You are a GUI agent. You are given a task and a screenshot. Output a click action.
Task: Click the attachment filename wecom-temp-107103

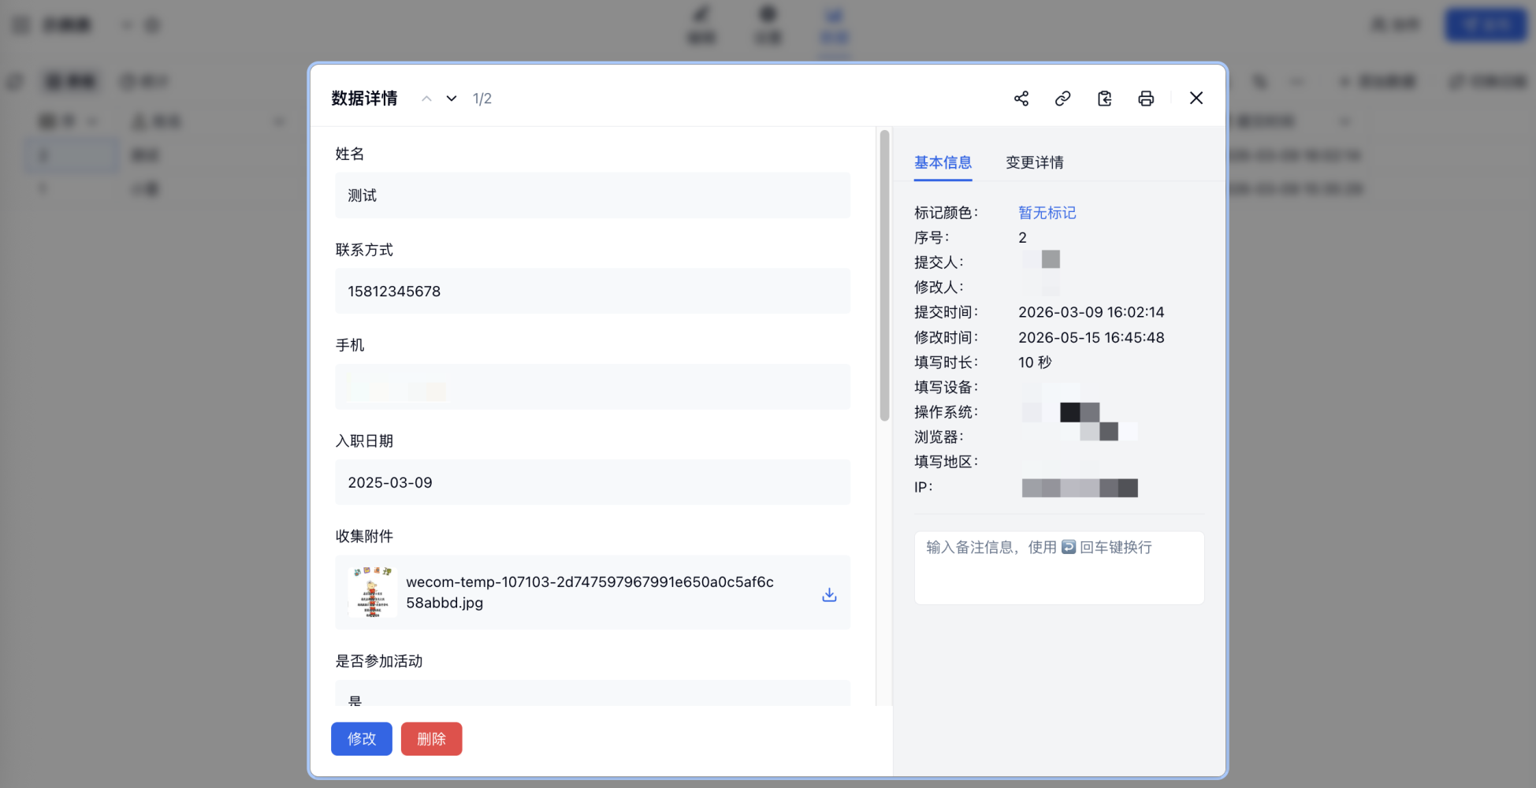click(x=589, y=593)
